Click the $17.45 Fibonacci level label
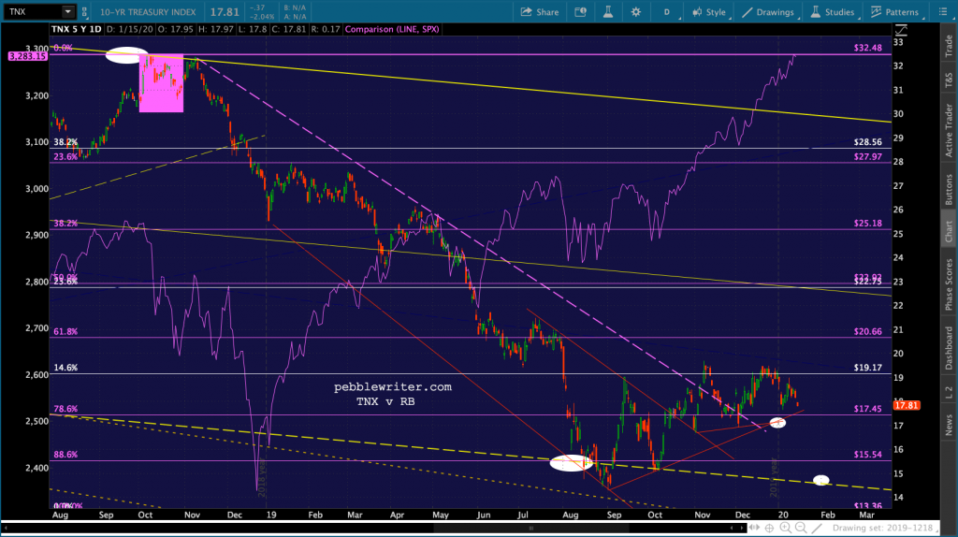 (x=867, y=409)
